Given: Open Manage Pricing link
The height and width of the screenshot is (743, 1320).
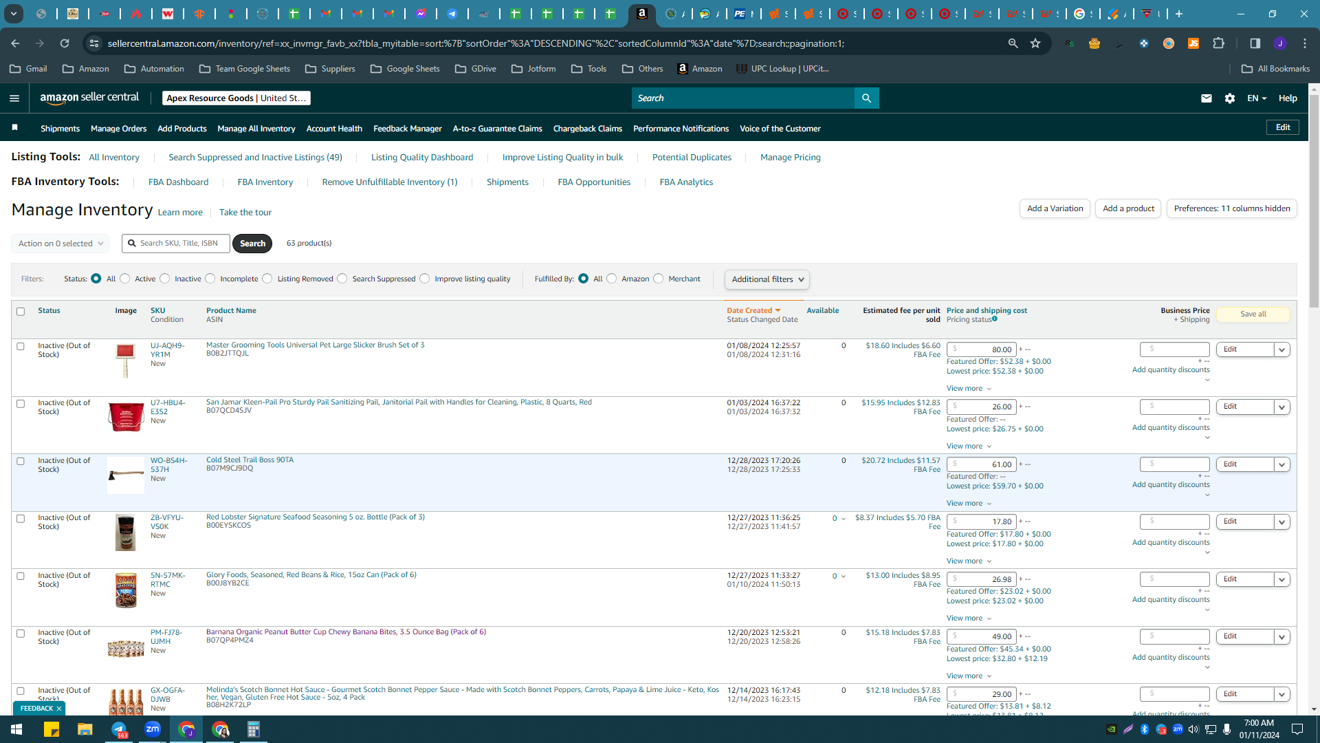Looking at the screenshot, I should click(790, 158).
